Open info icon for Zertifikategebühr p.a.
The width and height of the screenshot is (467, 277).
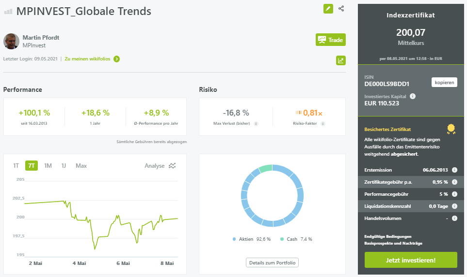(454, 182)
